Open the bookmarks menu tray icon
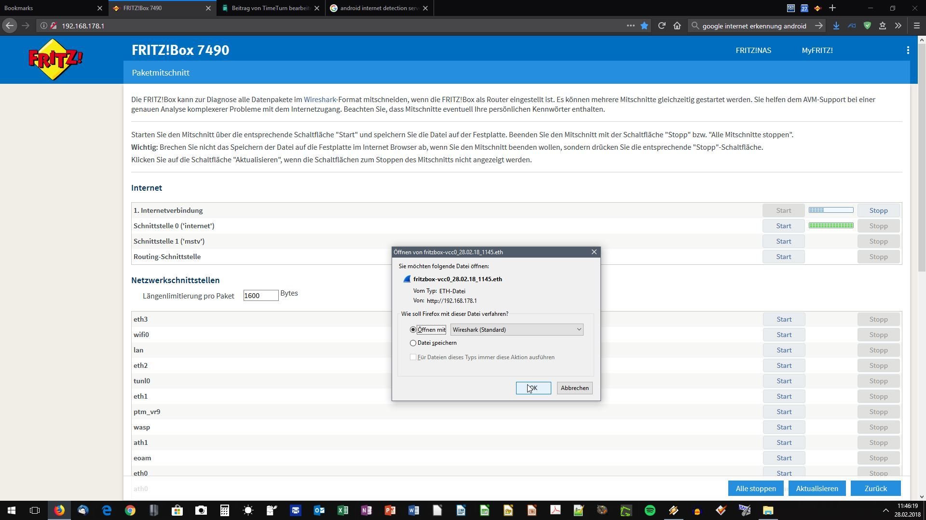 (x=883, y=26)
